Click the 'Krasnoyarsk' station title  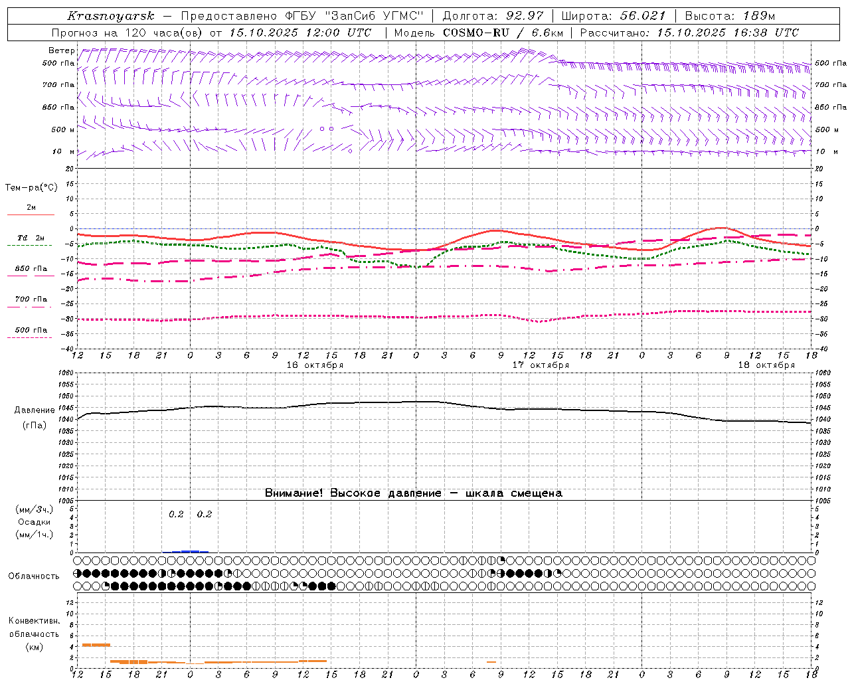click(x=111, y=16)
